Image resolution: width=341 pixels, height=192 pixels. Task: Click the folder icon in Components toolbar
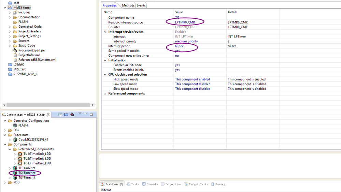tap(66, 114)
